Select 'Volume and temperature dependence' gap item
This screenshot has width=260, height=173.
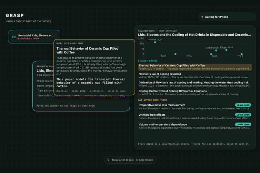(195, 126)
